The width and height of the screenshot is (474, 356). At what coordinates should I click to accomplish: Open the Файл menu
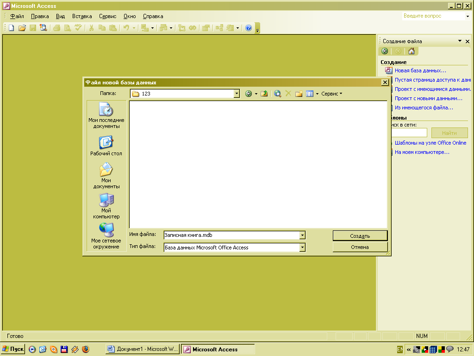[17, 16]
